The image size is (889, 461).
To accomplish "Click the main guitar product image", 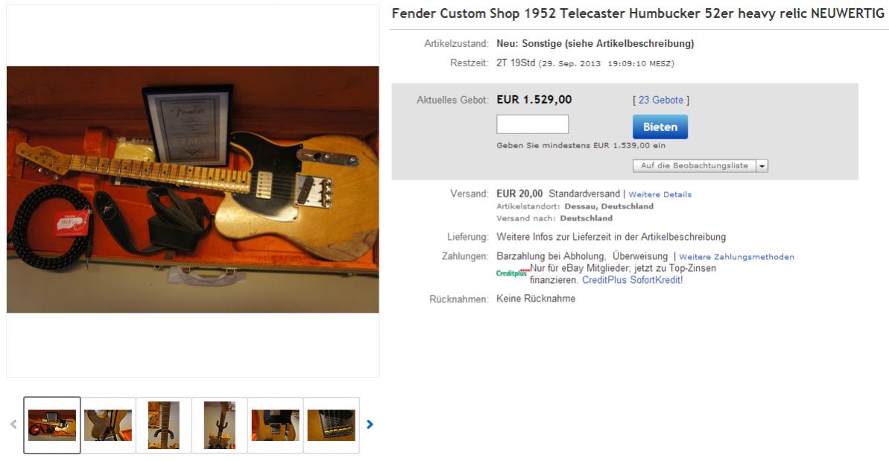I will (193, 190).
